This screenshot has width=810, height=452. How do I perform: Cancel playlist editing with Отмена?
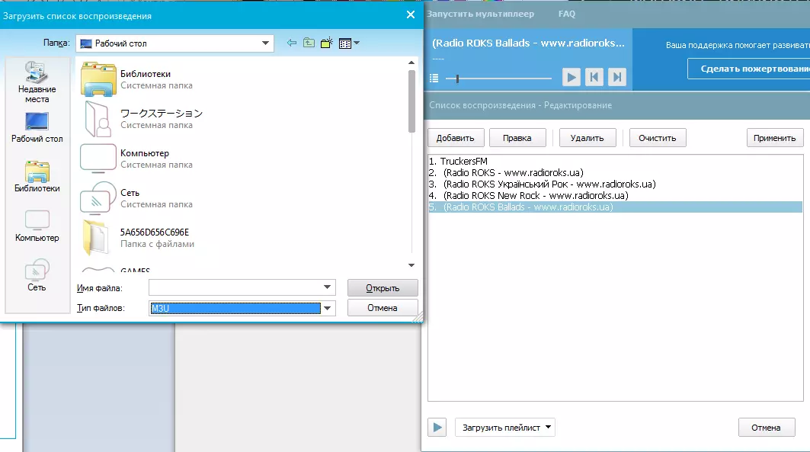766,427
